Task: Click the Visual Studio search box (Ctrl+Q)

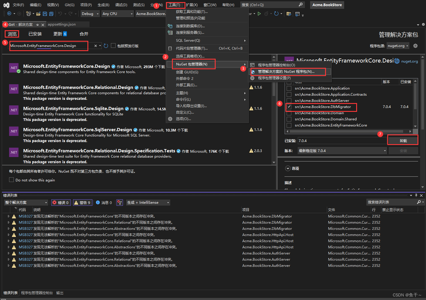Action: 272,5
